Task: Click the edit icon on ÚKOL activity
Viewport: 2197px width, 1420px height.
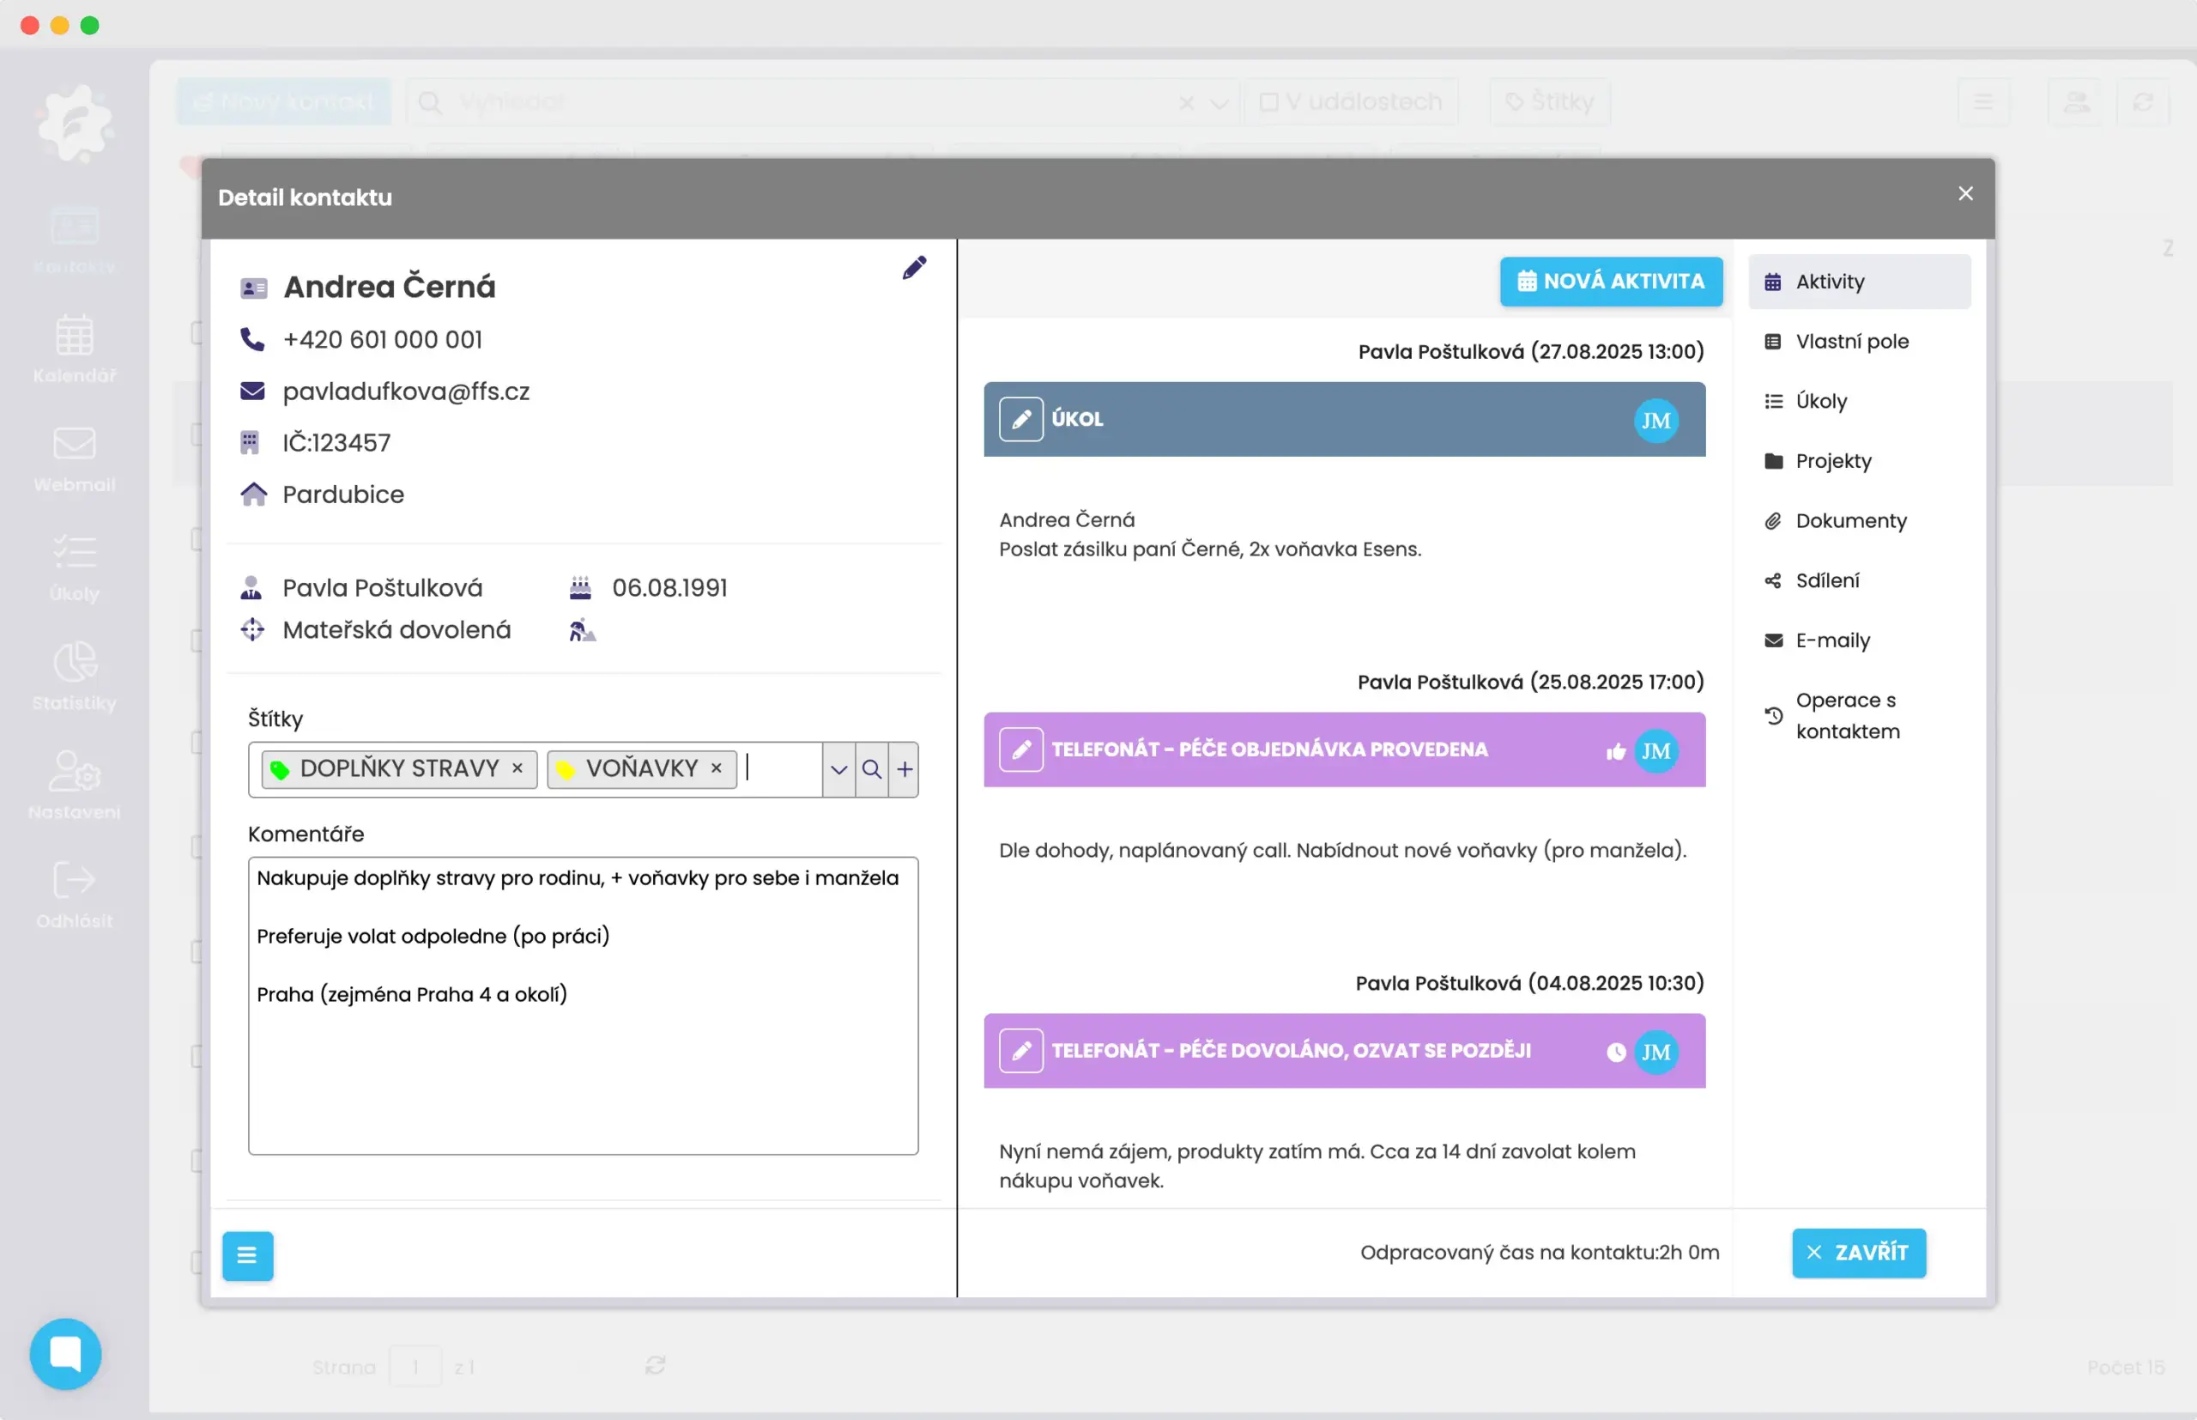Action: click(1020, 420)
